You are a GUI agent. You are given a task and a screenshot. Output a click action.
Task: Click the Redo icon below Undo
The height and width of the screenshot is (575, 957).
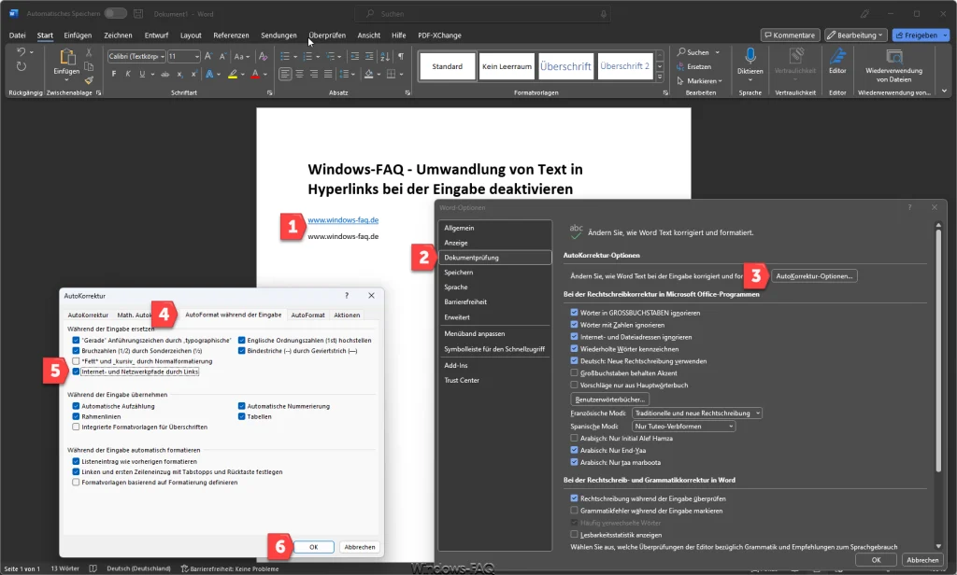click(x=21, y=66)
